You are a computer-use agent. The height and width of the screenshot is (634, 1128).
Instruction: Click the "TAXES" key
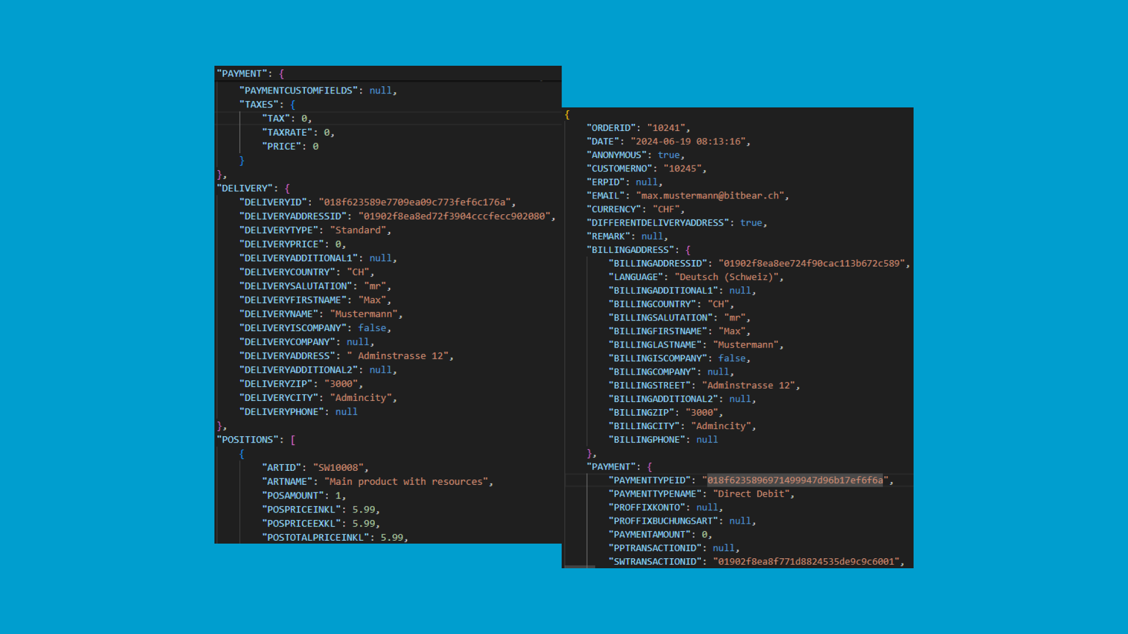(x=258, y=104)
